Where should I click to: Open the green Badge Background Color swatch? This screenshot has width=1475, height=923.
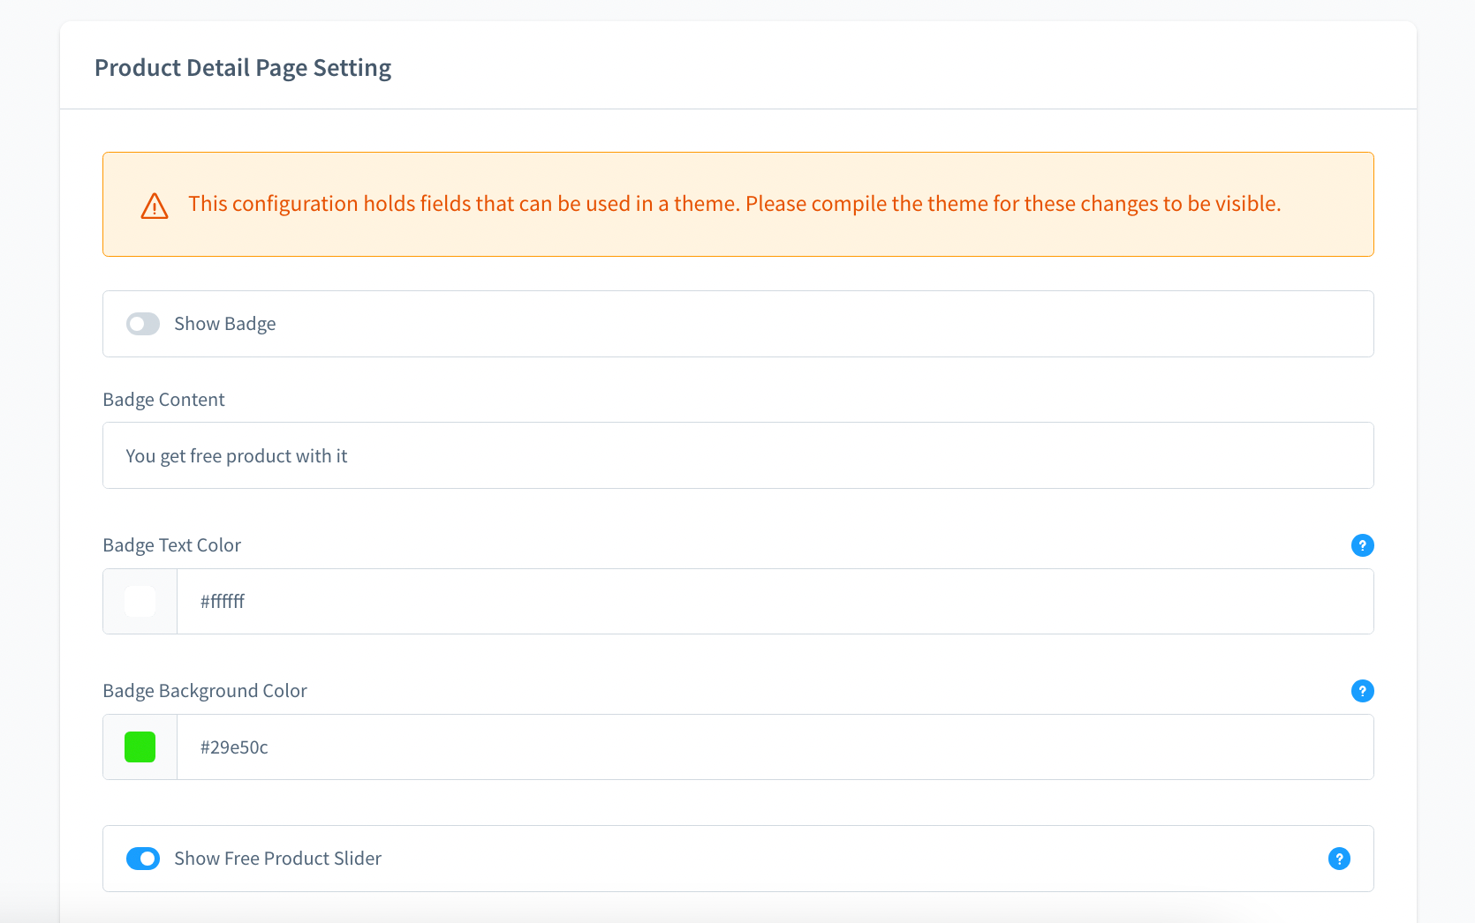pos(140,747)
